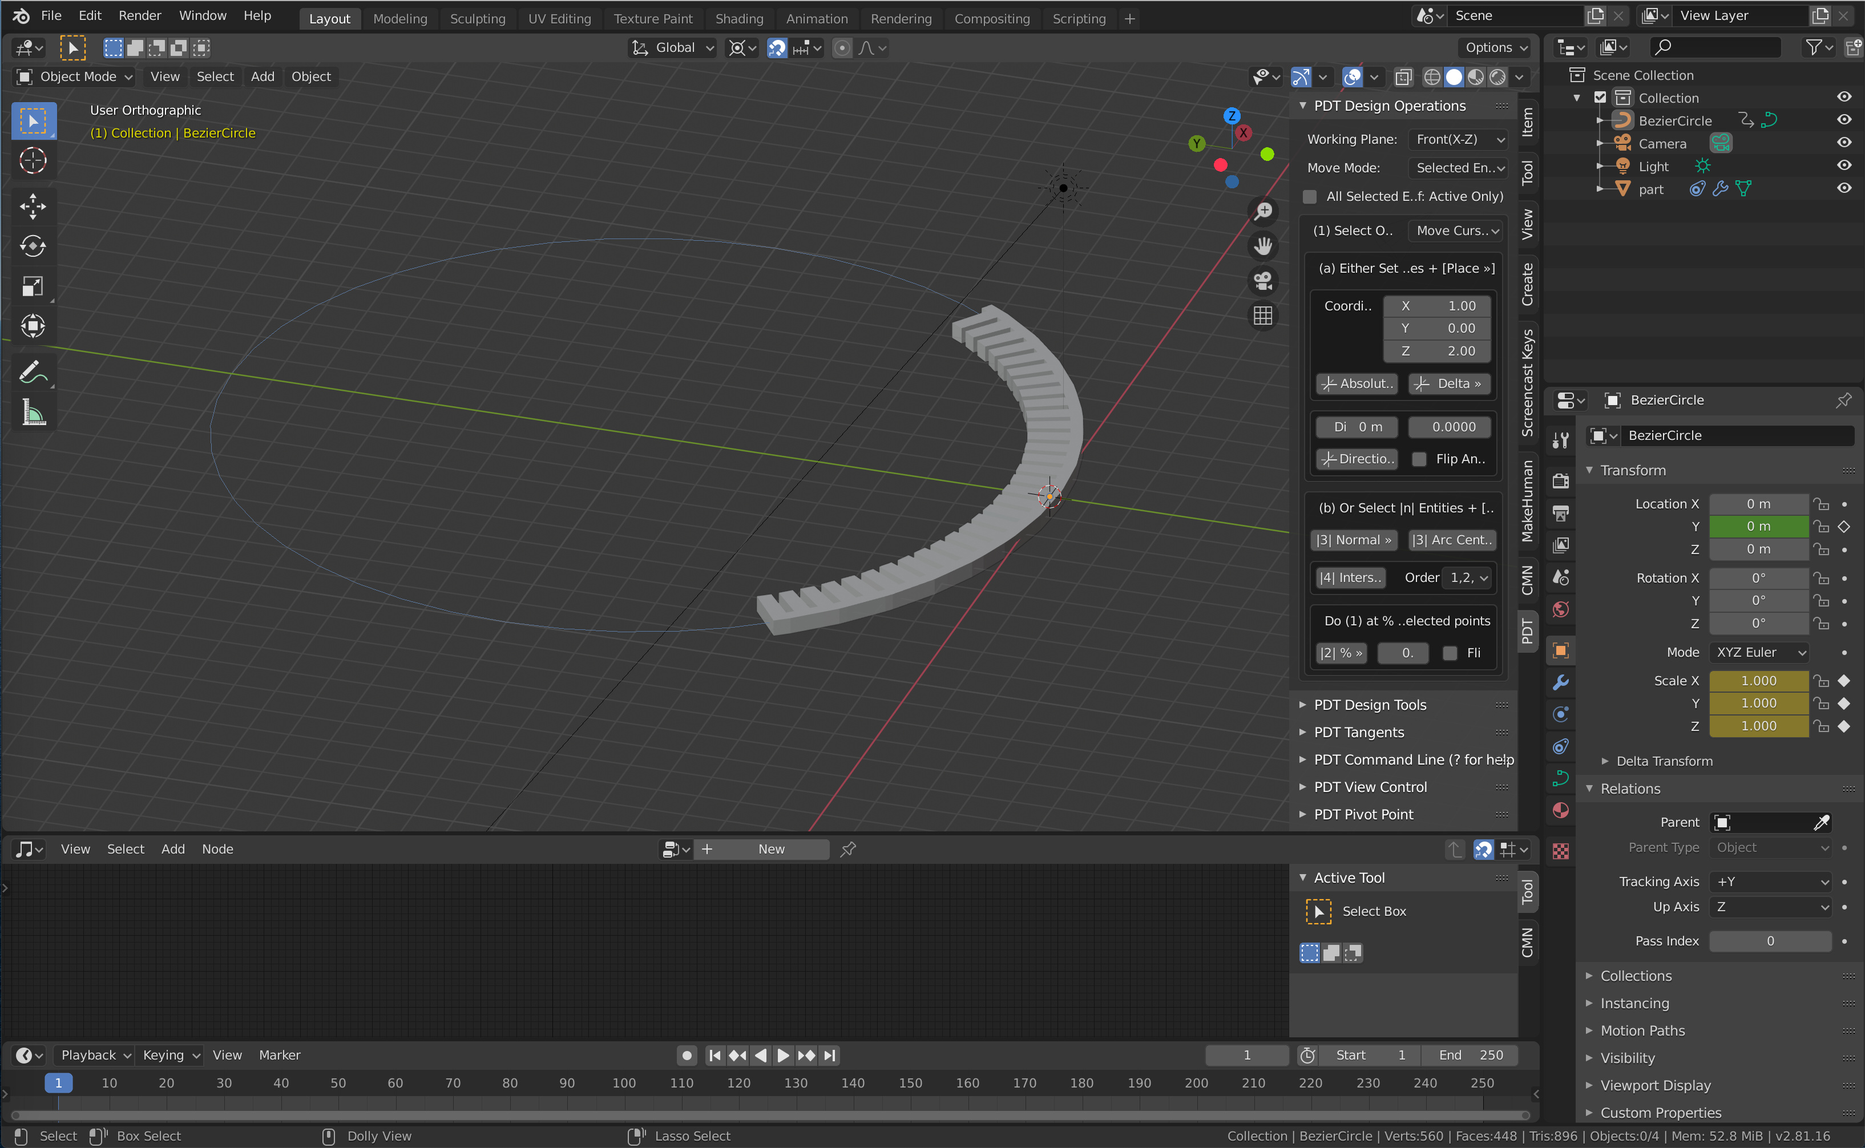Switch orthographic/perspective grid icon
This screenshot has height=1148, width=1865.
click(x=1263, y=316)
